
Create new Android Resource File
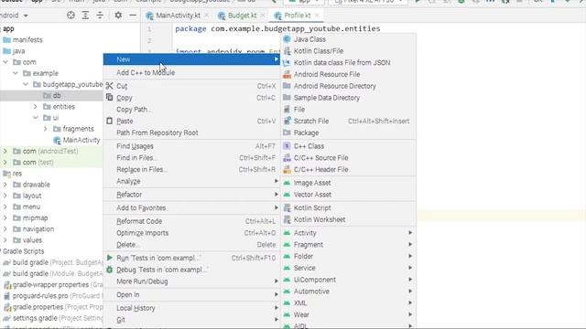tap(327, 74)
